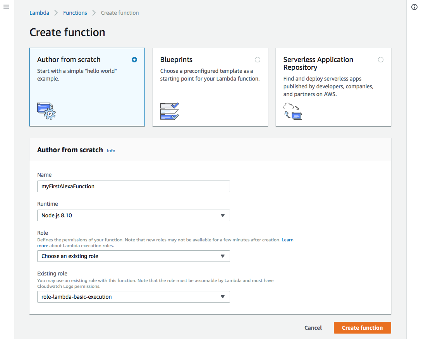Go to Functions in the breadcrumb
The width and height of the screenshot is (421, 339).
pyautogui.click(x=75, y=13)
